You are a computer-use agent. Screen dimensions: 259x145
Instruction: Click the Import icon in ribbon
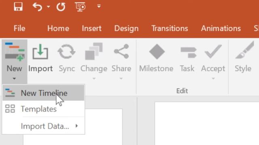[x=40, y=52]
